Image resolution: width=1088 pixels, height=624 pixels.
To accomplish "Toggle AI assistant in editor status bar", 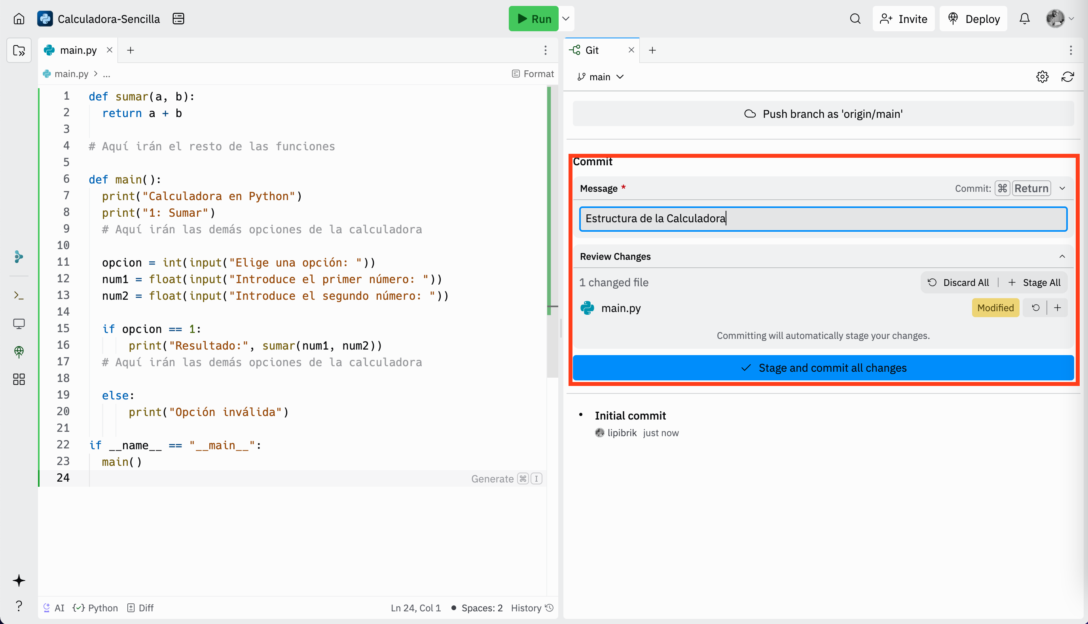I will click(53, 608).
